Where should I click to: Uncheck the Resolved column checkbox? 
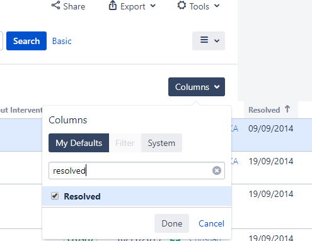(x=55, y=196)
